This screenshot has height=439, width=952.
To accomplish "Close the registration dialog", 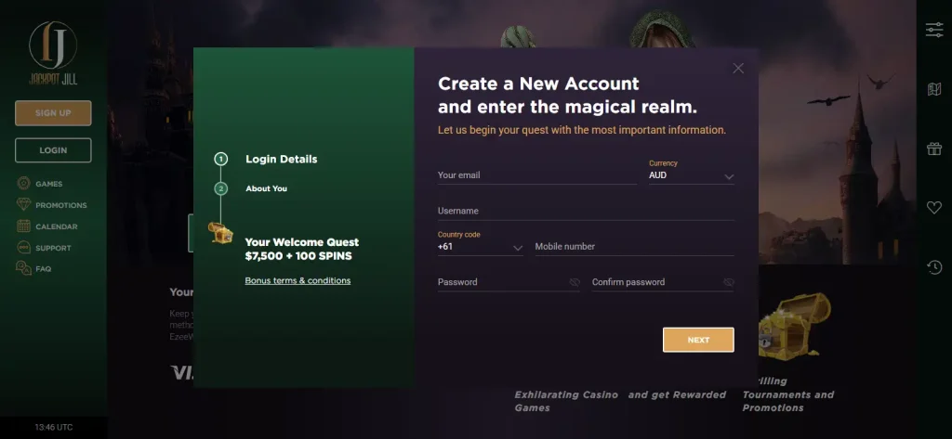I will (737, 68).
